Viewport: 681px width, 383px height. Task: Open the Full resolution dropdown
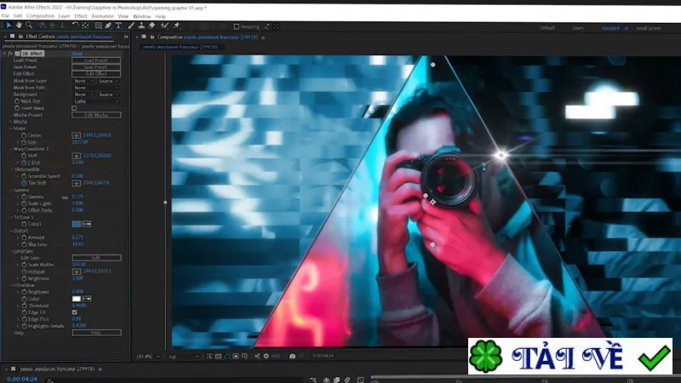(x=183, y=357)
